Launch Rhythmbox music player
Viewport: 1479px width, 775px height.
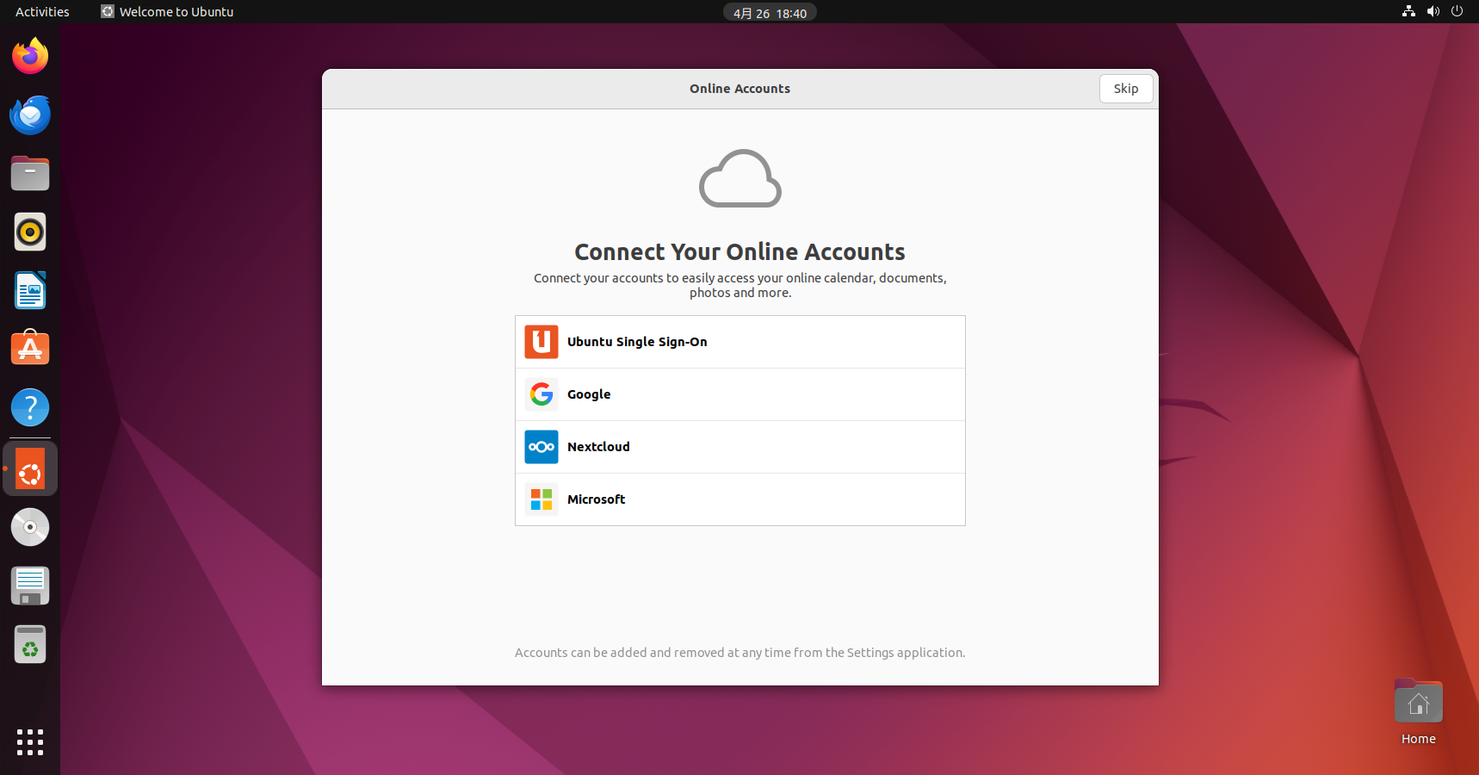tap(30, 232)
